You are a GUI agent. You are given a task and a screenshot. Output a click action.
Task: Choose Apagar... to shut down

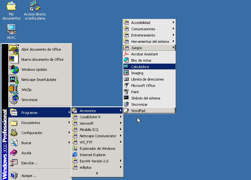click(x=40, y=175)
